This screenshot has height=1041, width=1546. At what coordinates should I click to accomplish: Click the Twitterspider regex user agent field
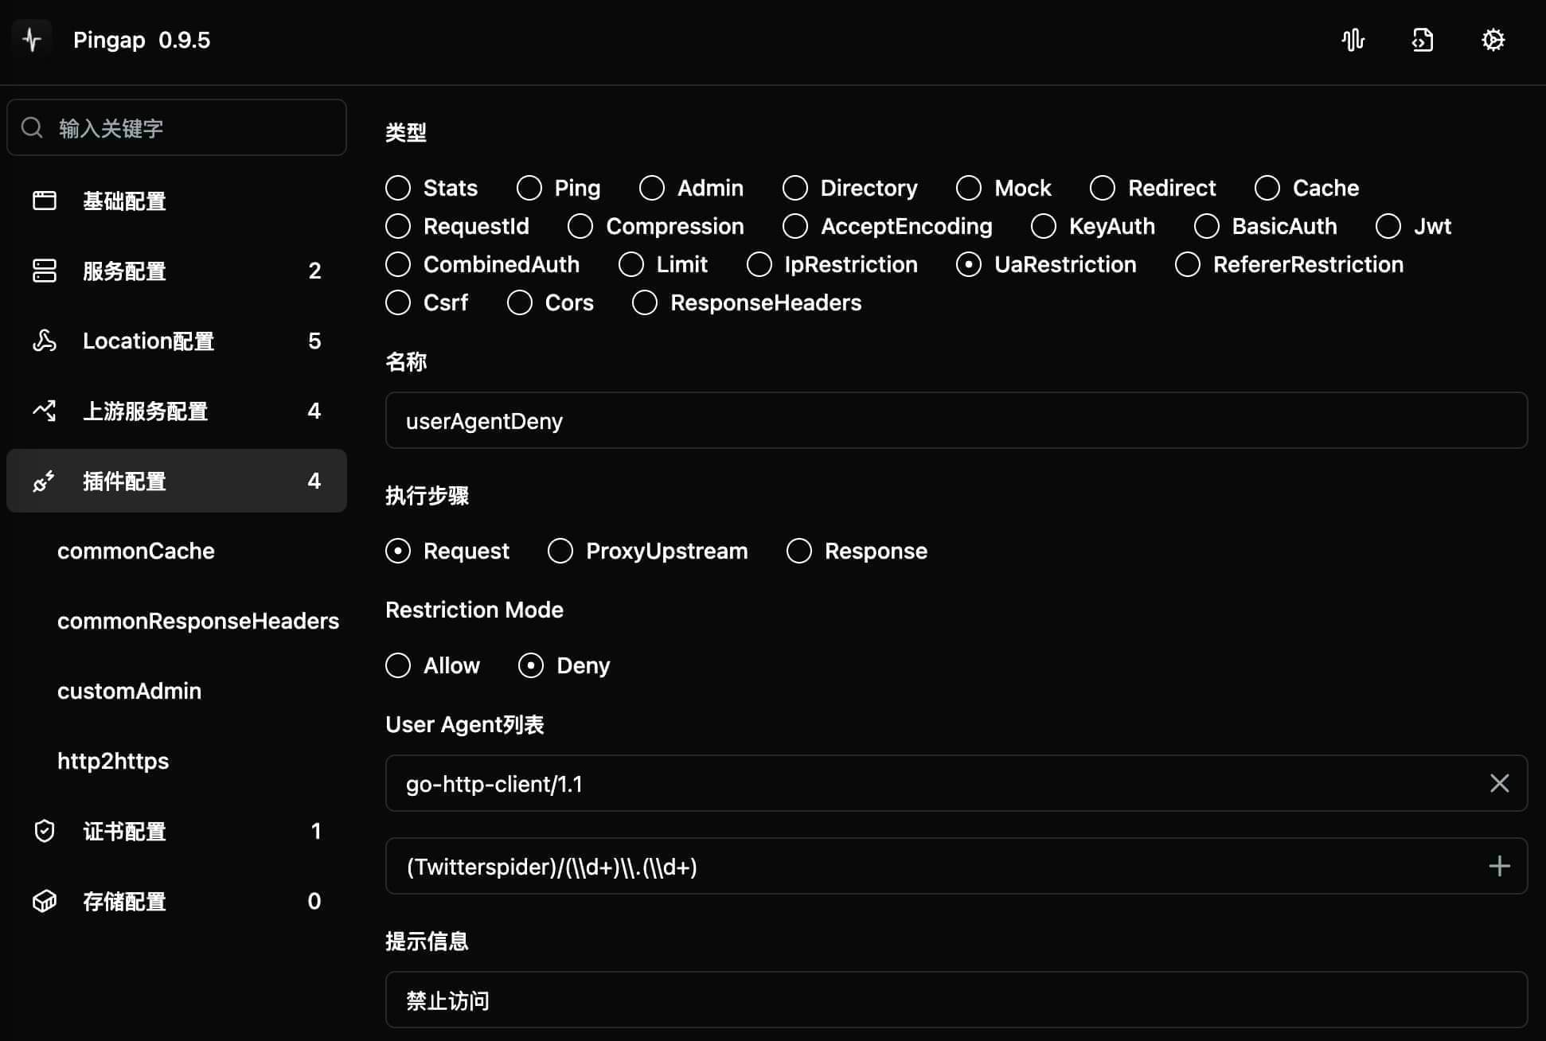click(x=956, y=866)
